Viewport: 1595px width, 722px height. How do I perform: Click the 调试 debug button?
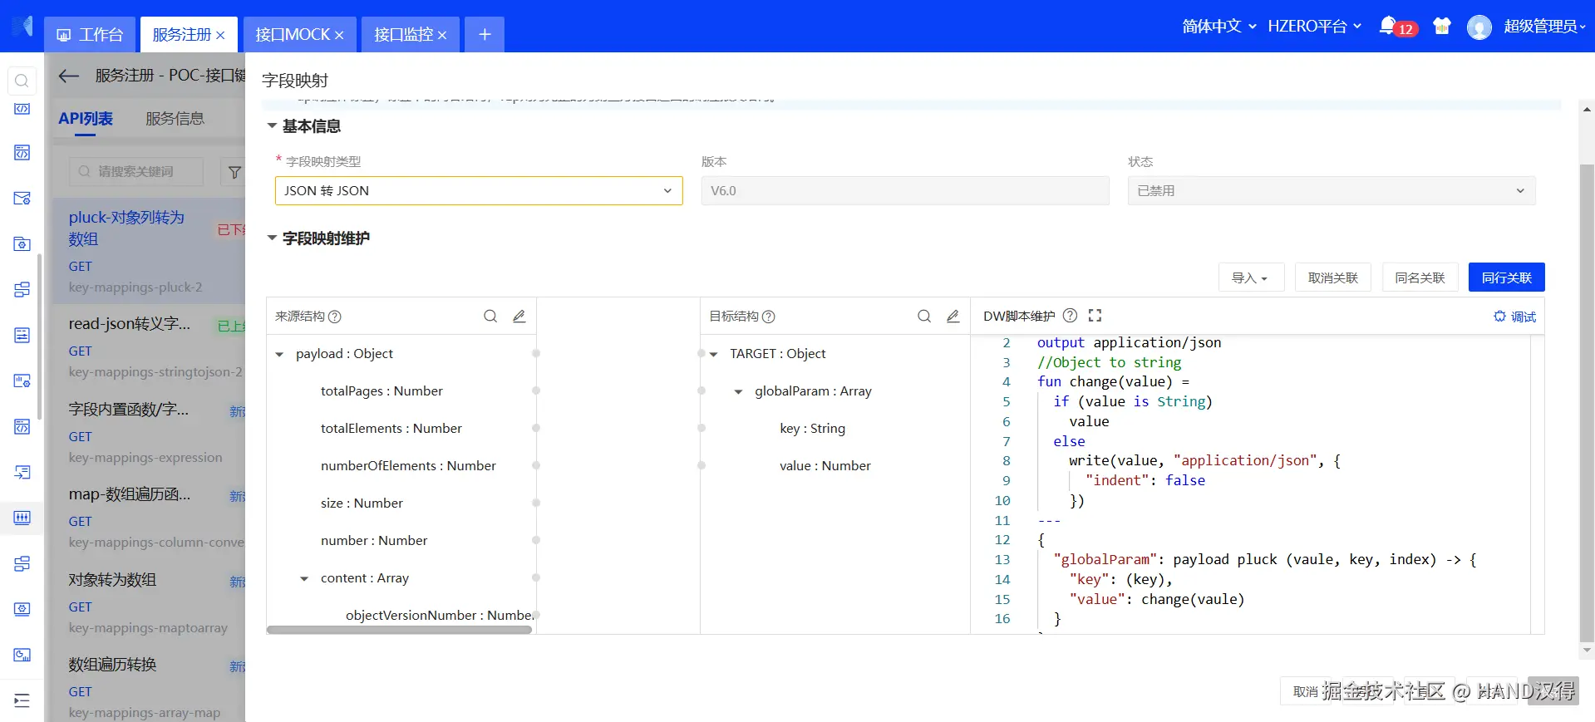click(1514, 317)
